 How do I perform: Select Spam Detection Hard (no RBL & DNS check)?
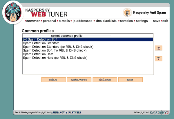coord(88,58)
